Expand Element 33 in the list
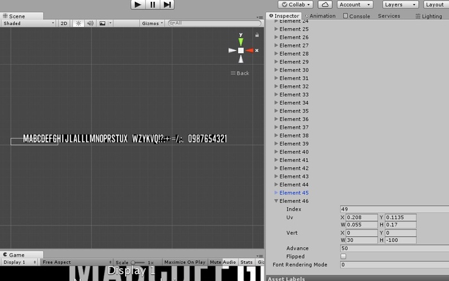449x281 pixels. coord(276,94)
